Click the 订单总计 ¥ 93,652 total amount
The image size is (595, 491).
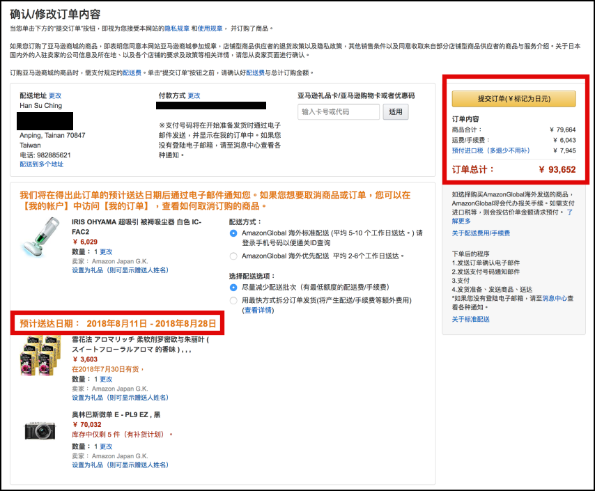click(x=557, y=170)
